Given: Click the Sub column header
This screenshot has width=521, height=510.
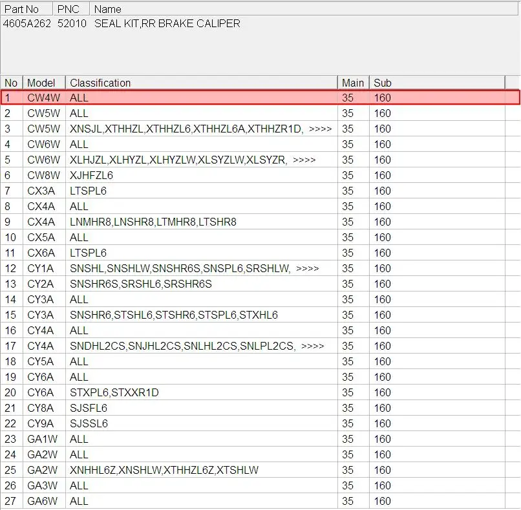Looking at the screenshot, I should click(x=437, y=83).
